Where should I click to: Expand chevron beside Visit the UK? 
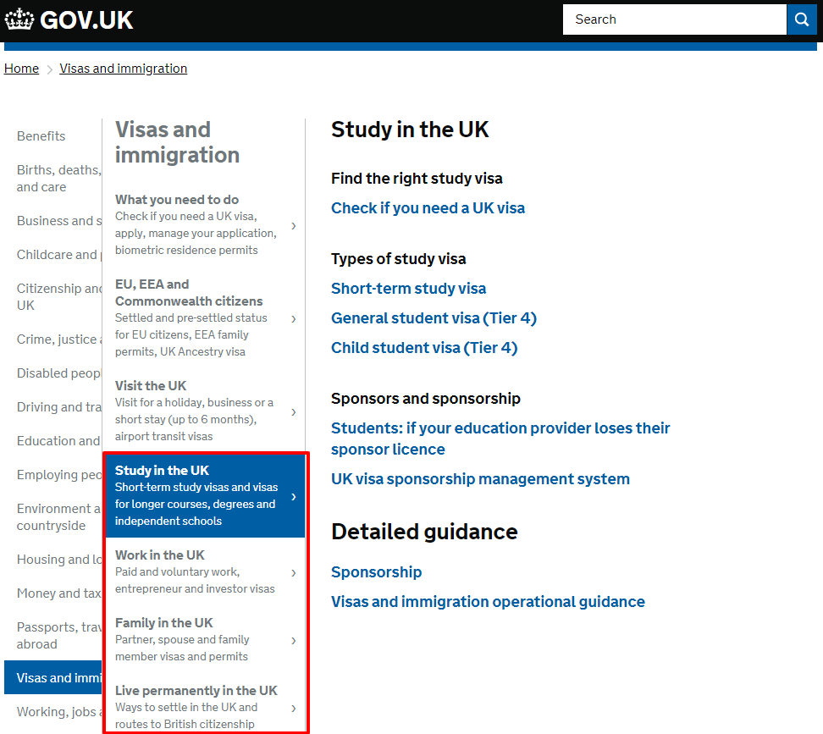click(x=294, y=412)
